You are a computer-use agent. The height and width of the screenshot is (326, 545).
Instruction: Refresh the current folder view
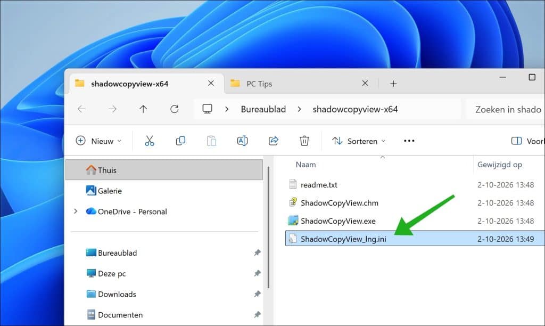(175, 109)
